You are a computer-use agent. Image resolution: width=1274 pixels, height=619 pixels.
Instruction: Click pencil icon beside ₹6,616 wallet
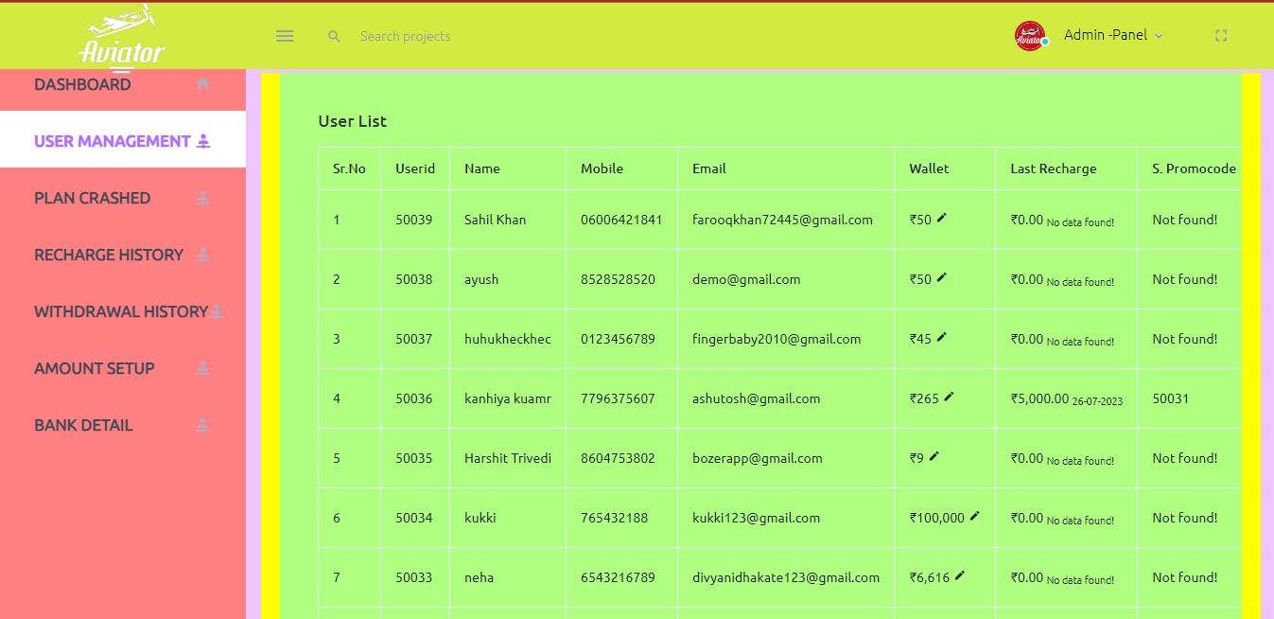pos(960,576)
